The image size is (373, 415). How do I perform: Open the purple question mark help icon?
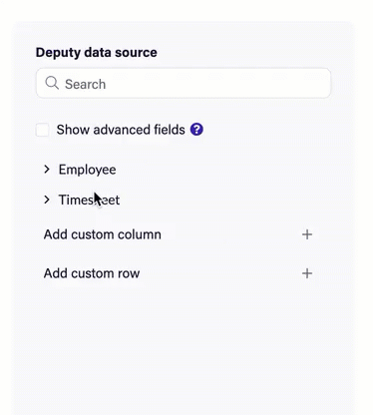pos(196,130)
